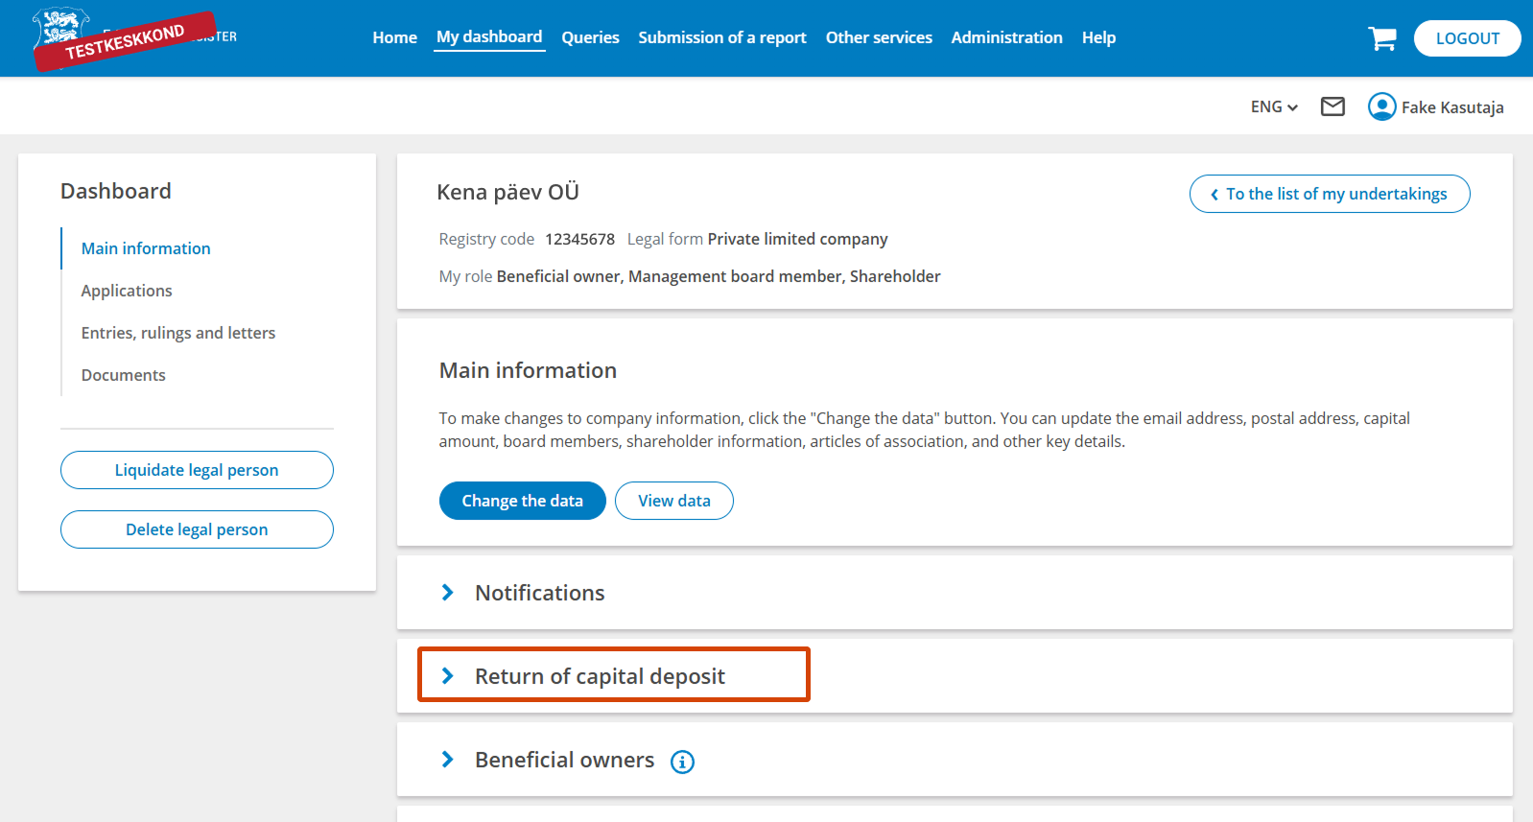Click Delete legal person button
The image size is (1533, 822).
pos(197,529)
